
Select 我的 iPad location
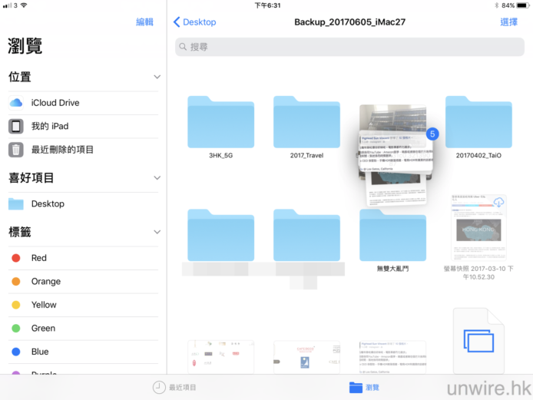[x=49, y=126]
